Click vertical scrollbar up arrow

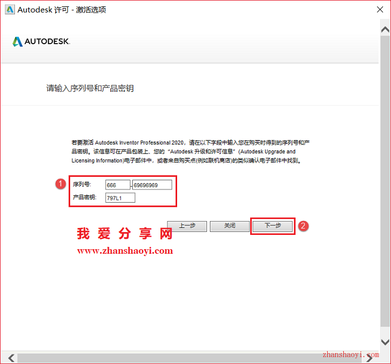pos(385,29)
